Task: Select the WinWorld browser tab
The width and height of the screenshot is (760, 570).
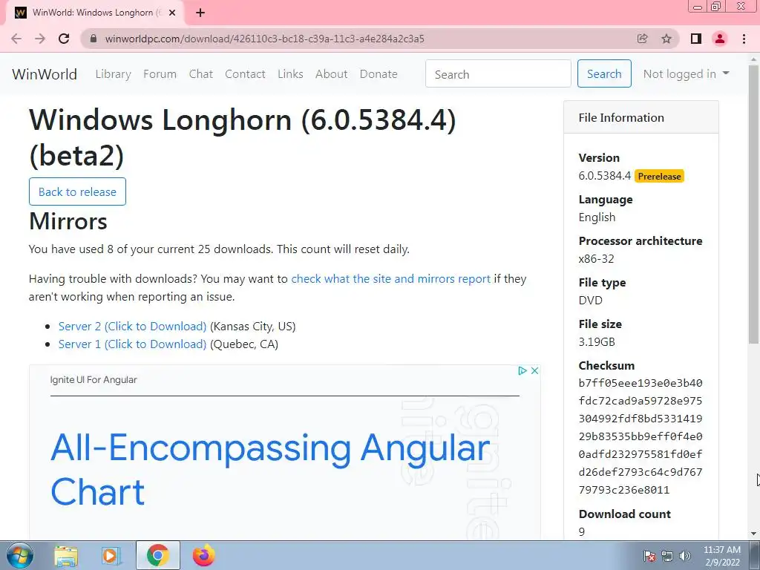Action: coord(94,13)
